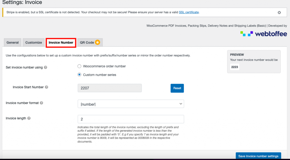Viewport: 290px width, 160px height.
Task: Reset the invoice start number
Action: [177, 88]
